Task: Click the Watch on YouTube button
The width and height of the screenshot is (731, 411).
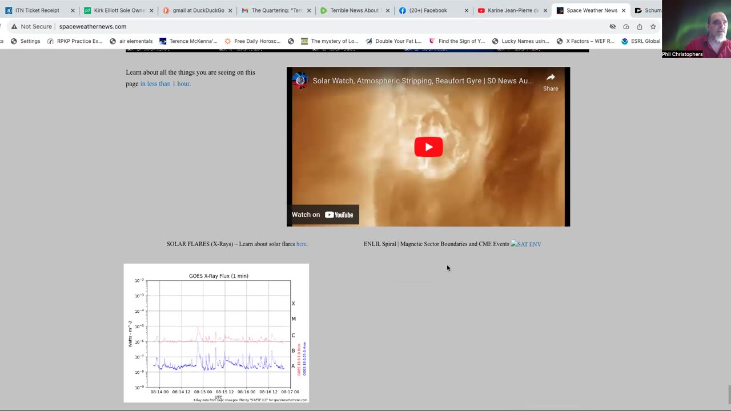Action: pyautogui.click(x=323, y=215)
